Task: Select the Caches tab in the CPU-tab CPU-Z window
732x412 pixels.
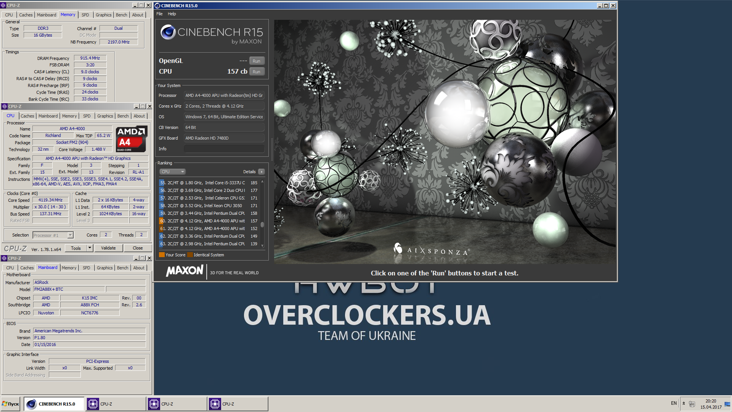Action: pos(27,116)
